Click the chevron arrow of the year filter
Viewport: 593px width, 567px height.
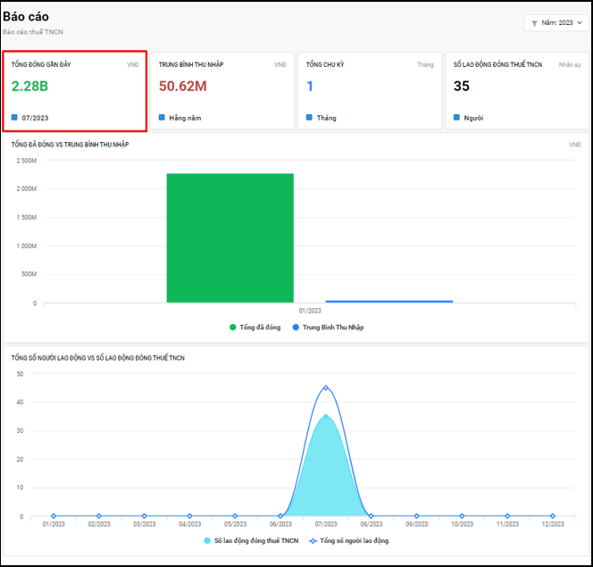pyautogui.click(x=580, y=23)
